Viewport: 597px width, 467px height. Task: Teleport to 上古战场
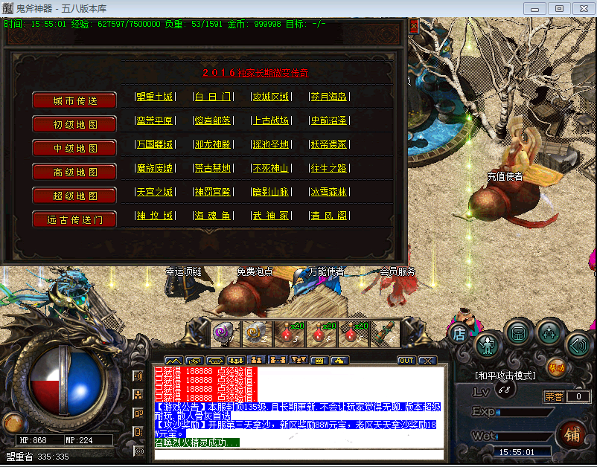coord(271,120)
